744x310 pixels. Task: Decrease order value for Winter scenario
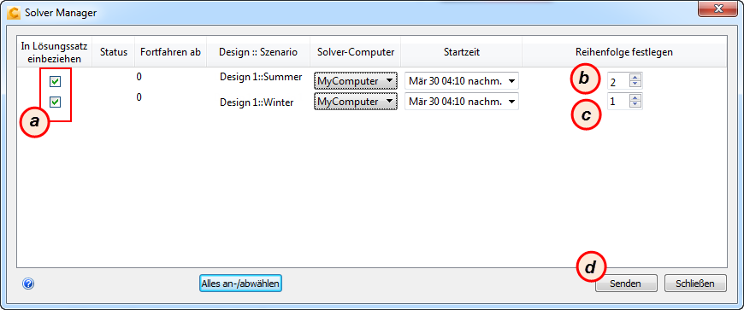635,104
